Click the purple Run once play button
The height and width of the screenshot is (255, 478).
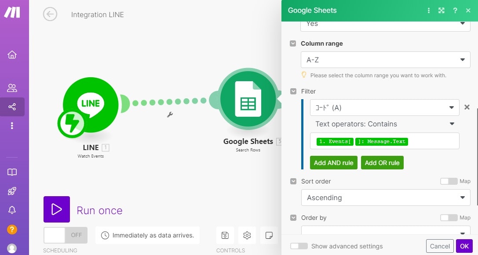(x=57, y=209)
